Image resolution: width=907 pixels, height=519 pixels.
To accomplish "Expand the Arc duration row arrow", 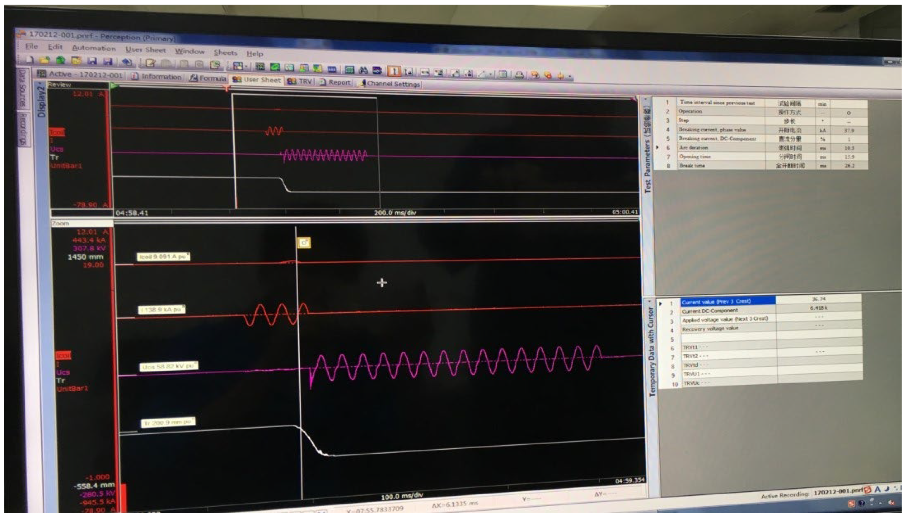I will pos(657,148).
